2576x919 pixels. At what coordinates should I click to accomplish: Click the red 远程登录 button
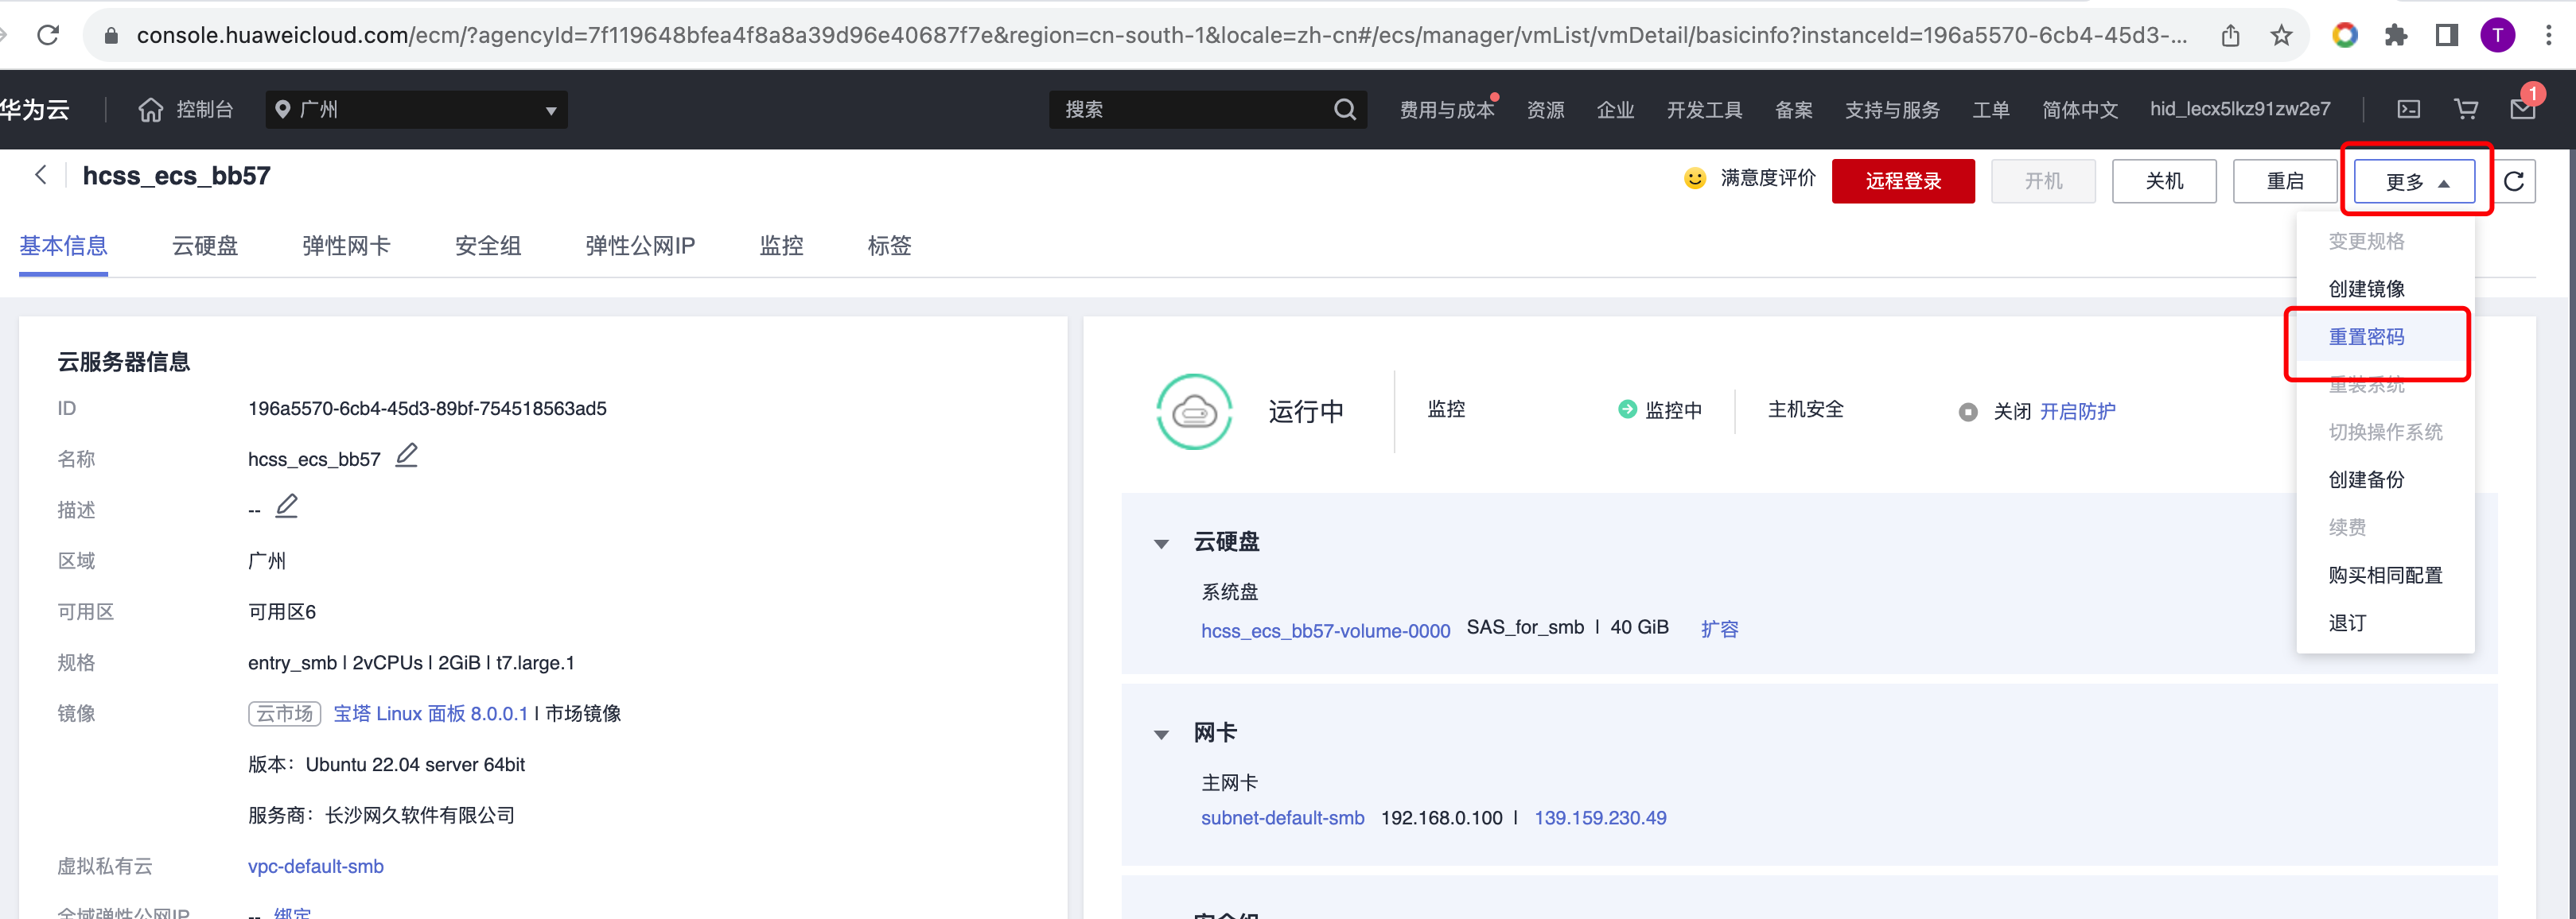(x=1903, y=180)
